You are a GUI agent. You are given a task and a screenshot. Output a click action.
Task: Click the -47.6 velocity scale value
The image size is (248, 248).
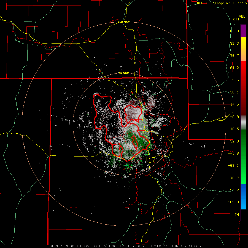click(233, 153)
